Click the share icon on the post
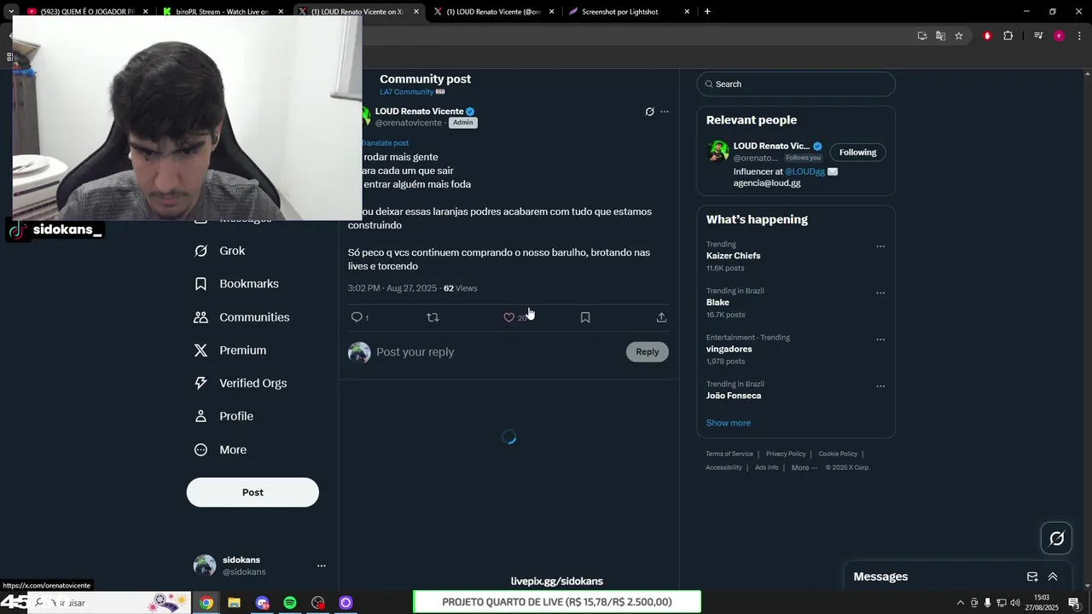The height and width of the screenshot is (614, 1092). tap(661, 317)
